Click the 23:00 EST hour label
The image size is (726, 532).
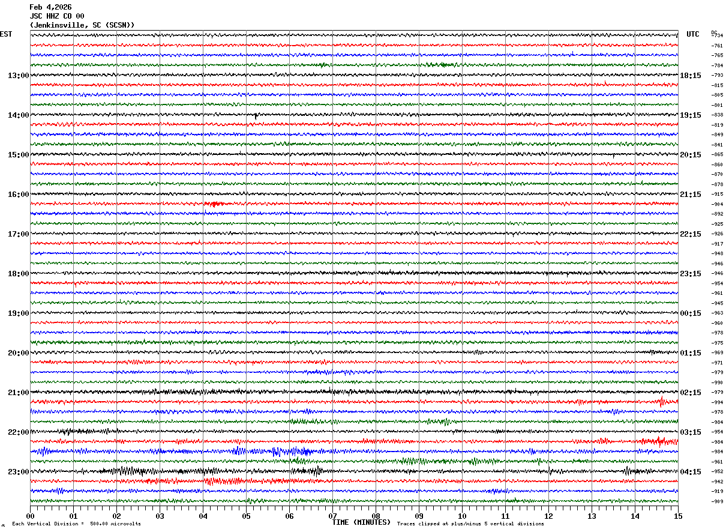point(18,472)
